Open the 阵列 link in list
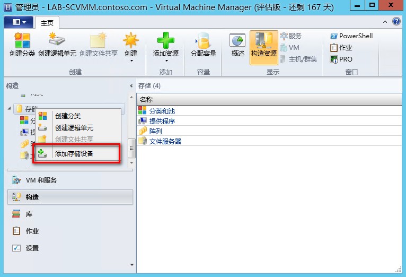Viewport: 406px width, 277px height. click(x=156, y=131)
